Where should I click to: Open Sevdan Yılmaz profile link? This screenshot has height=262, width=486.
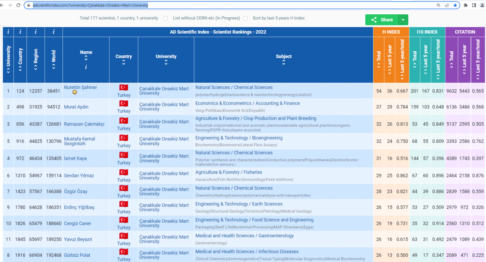(79, 176)
